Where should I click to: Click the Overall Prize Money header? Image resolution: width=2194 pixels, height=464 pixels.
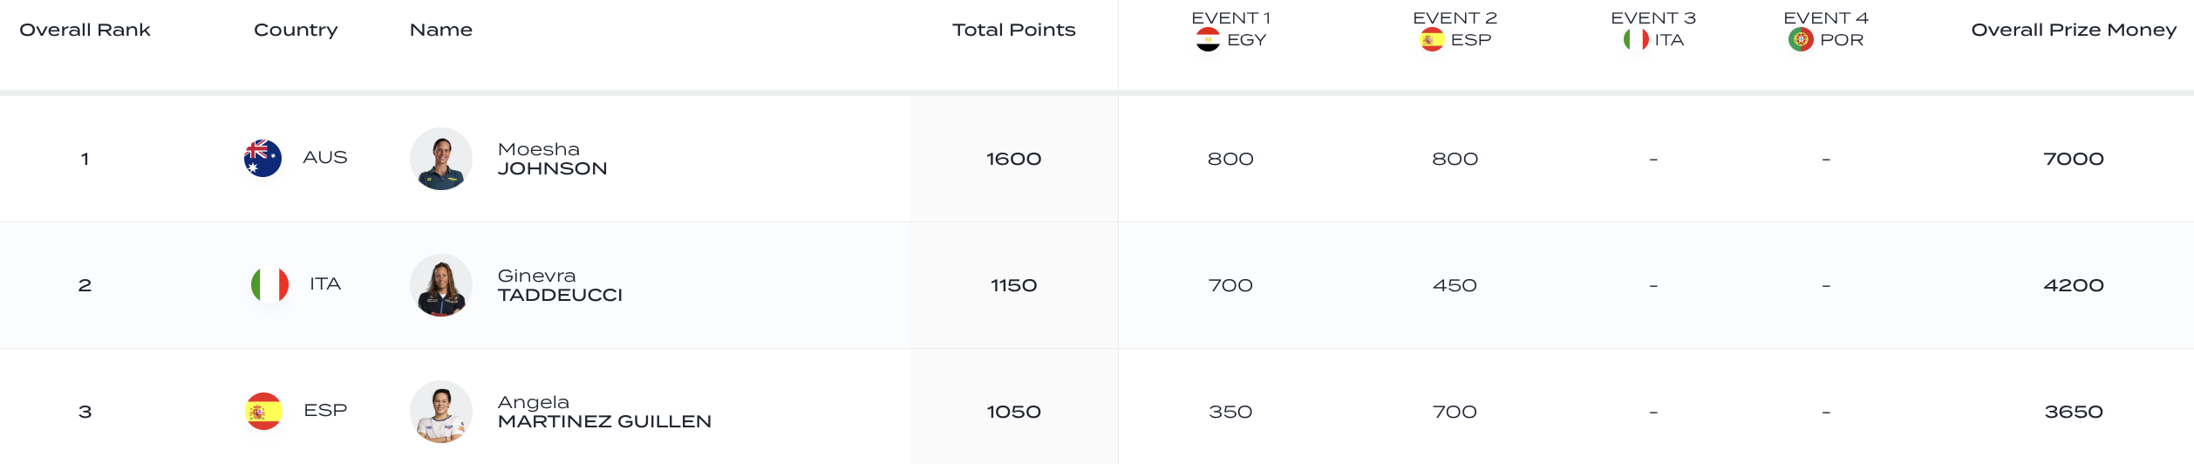2074,31
